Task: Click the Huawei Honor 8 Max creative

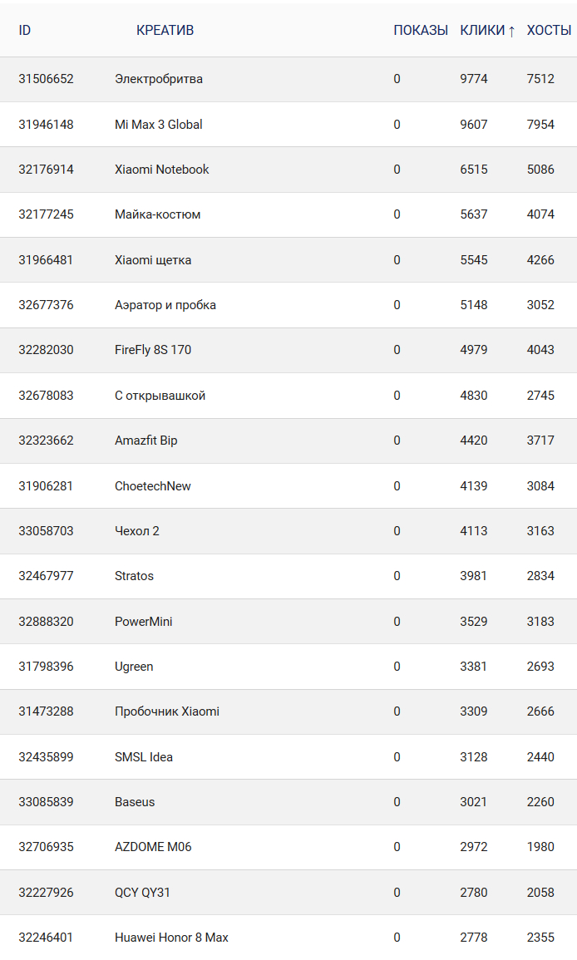Action: [x=171, y=938]
